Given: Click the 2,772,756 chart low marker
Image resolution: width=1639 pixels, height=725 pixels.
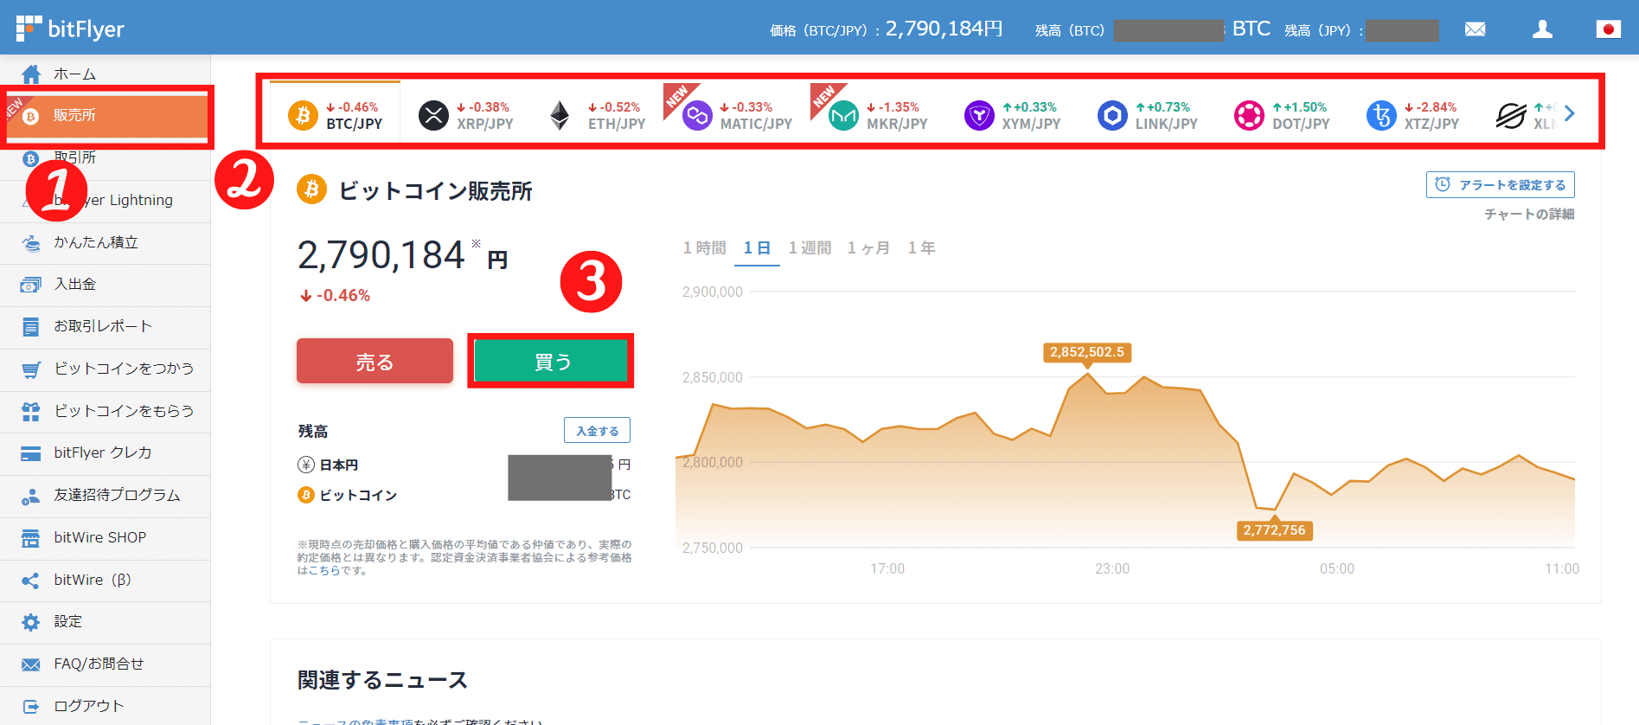Looking at the screenshot, I should 1274,530.
